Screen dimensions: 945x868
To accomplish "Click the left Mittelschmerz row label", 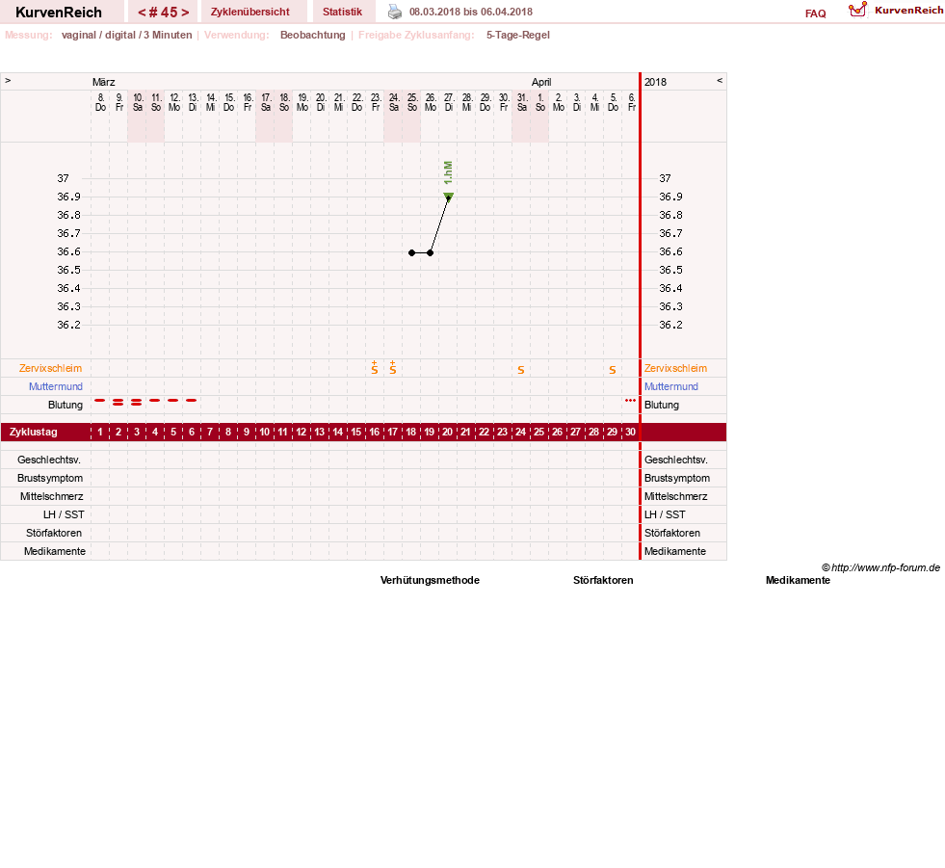I will point(52,497).
